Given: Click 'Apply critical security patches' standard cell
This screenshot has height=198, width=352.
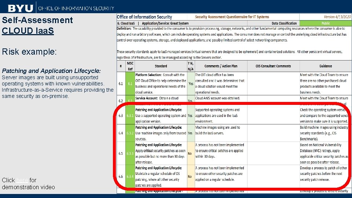Looking at the screenshot, I should 161,154.
